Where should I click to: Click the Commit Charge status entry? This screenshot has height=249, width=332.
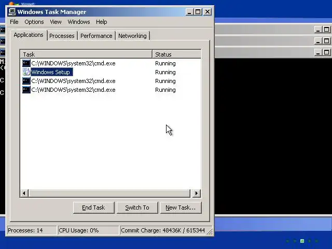[x=163, y=230]
